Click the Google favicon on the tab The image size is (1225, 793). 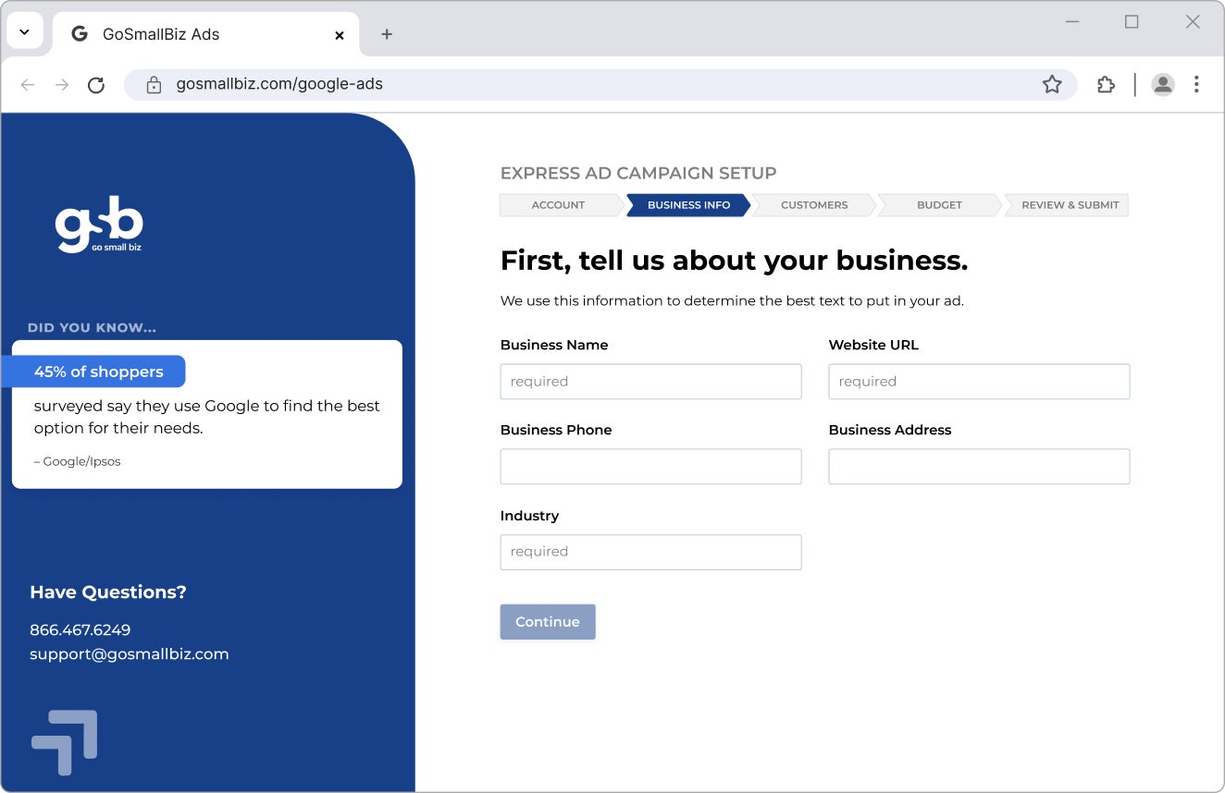pos(80,34)
